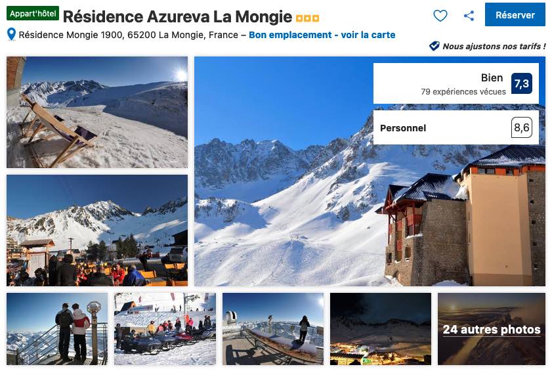
Task: Click the share icon
Action: [x=469, y=16]
